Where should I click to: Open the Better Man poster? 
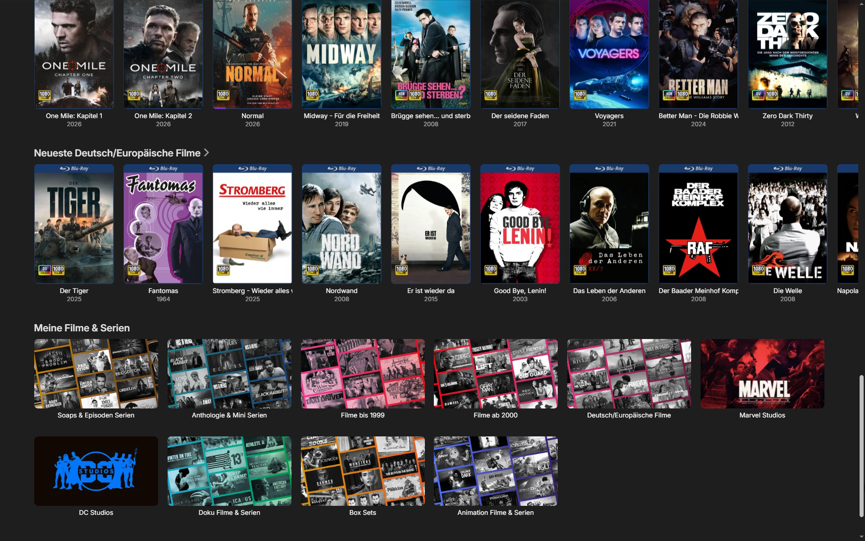698,54
